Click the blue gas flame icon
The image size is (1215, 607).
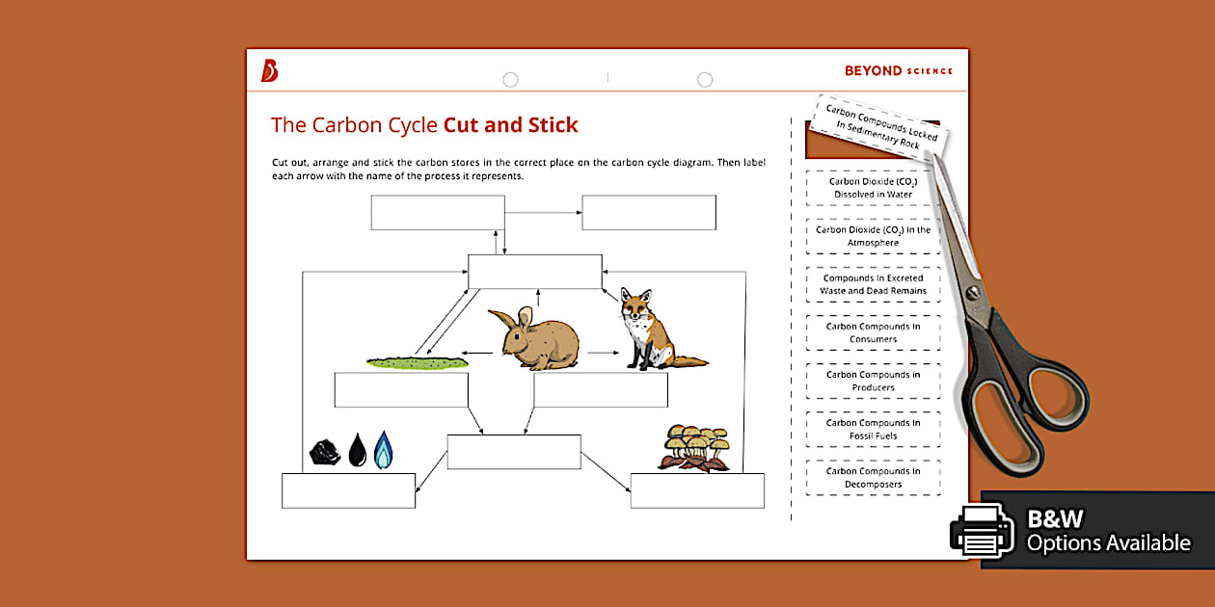[x=384, y=449]
